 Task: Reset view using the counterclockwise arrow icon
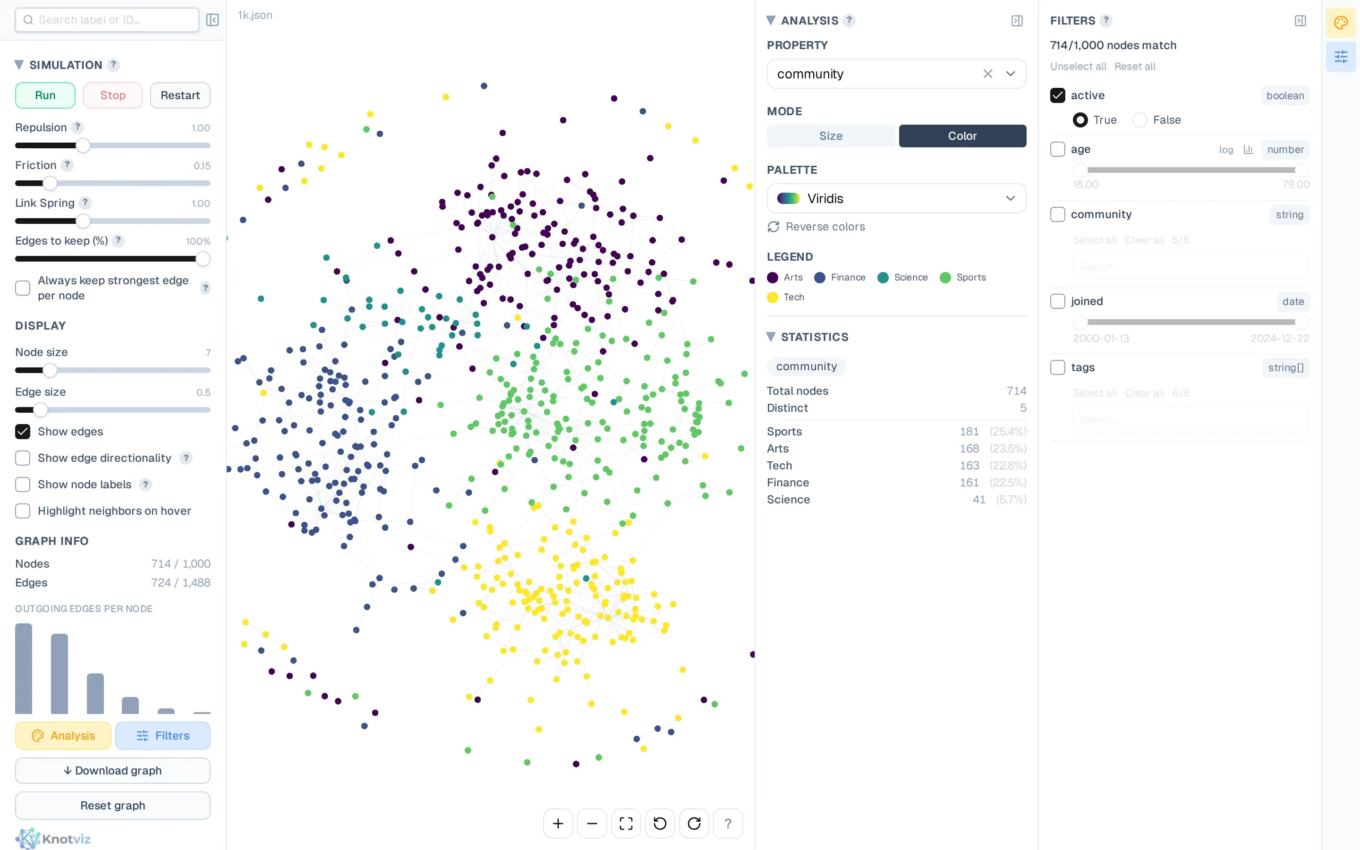tap(660, 823)
